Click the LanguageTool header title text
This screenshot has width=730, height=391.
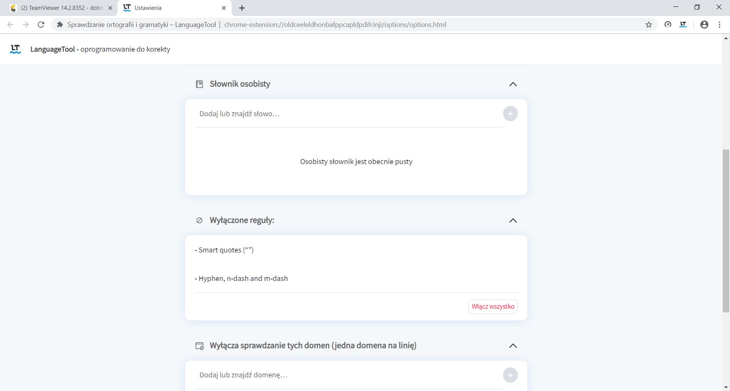click(100, 49)
